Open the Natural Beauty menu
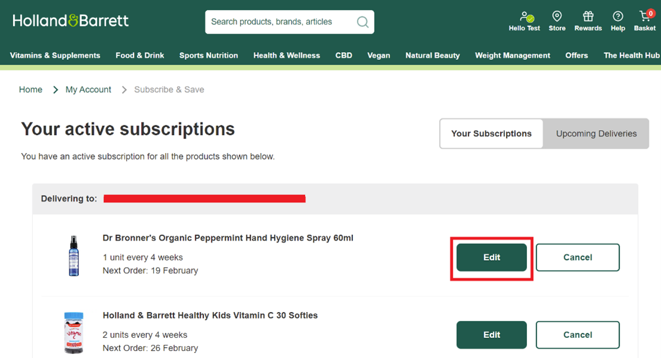 click(432, 56)
